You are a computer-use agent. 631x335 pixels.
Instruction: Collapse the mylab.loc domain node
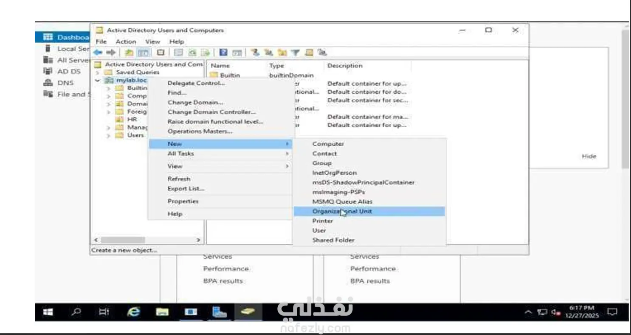(x=98, y=80)
